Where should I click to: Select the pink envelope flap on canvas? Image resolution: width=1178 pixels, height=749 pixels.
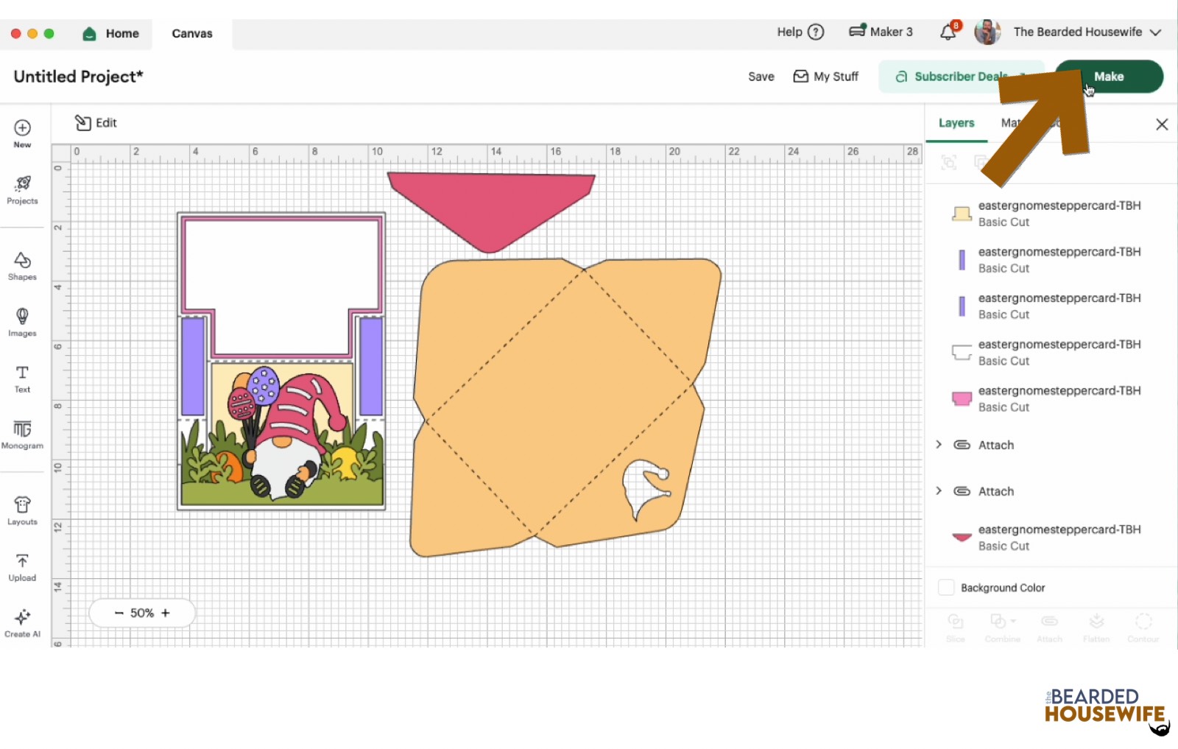click(x=491, y=212)
